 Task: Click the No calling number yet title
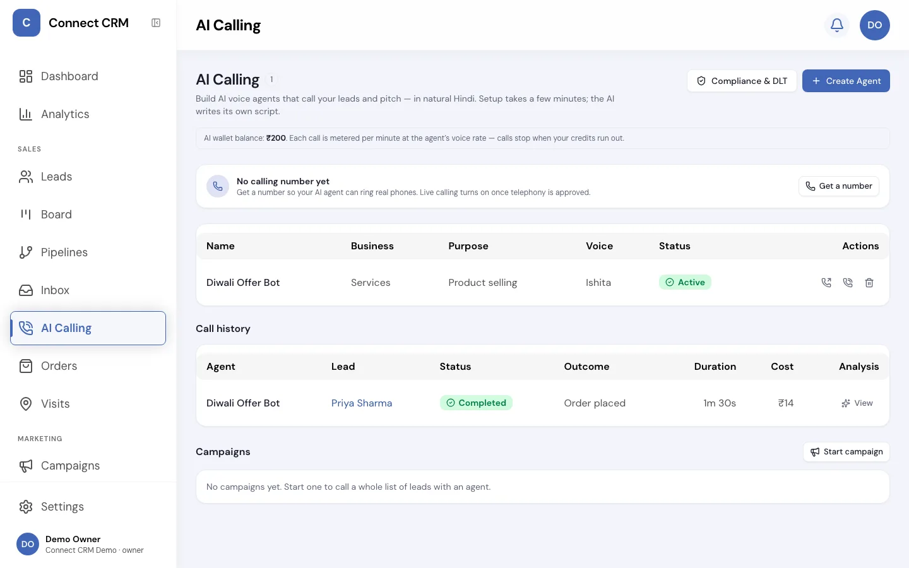283,181
